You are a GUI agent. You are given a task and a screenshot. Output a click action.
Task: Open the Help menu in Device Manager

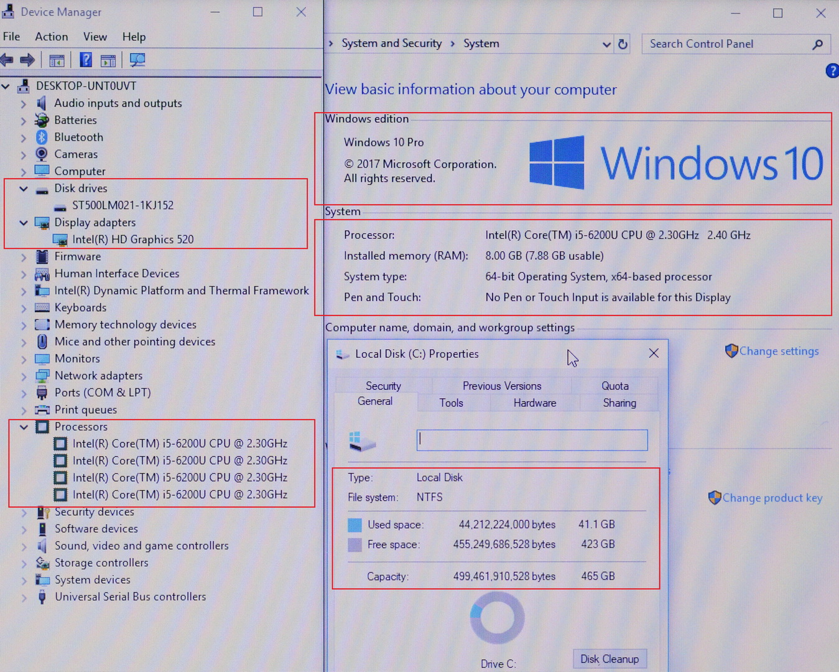(134, 37)
